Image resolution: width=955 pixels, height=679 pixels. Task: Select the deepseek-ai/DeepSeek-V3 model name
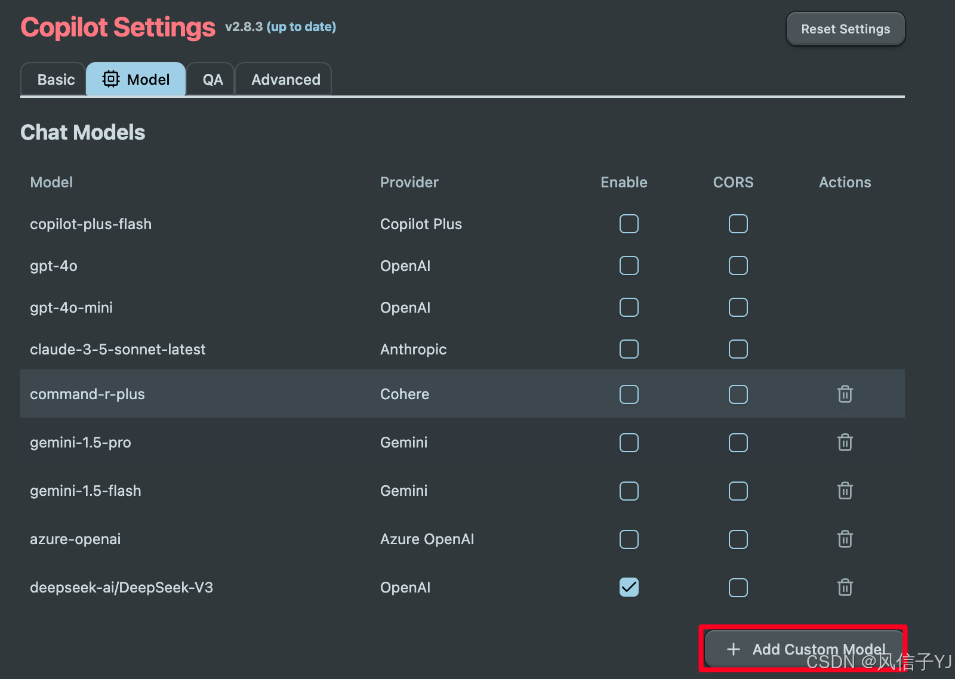121,588
